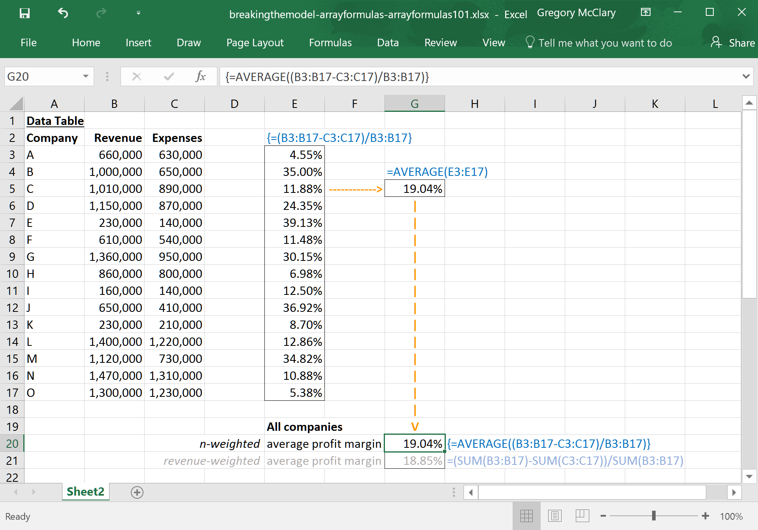Open the Insert Function dialog

(201, 76)
